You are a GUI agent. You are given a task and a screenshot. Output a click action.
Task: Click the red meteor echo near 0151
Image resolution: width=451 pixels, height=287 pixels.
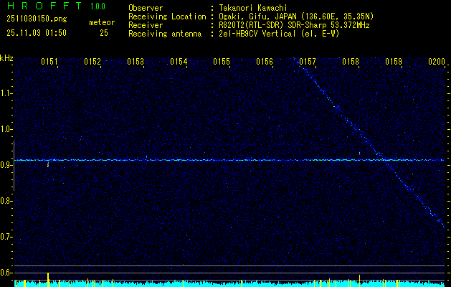[48, 164]
